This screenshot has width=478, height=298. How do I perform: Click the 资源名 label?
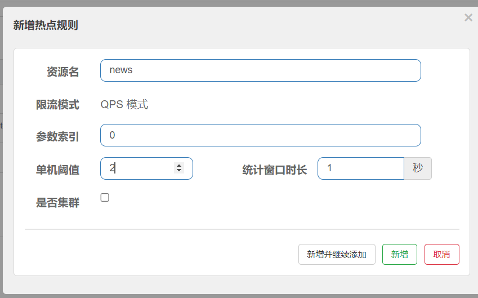(x=62, y=72)
